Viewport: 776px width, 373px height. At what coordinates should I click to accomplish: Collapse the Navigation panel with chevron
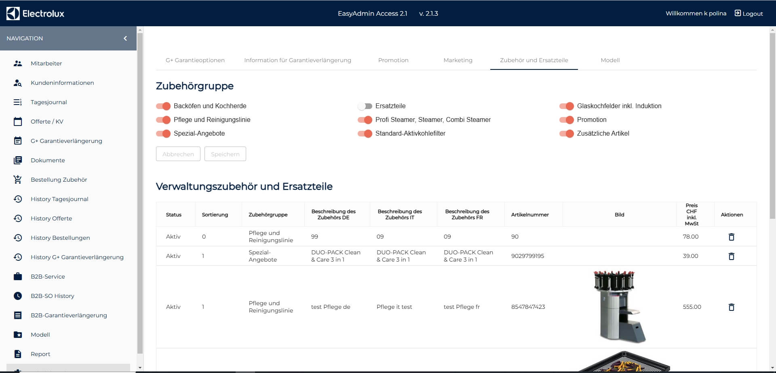click(125, 38)
